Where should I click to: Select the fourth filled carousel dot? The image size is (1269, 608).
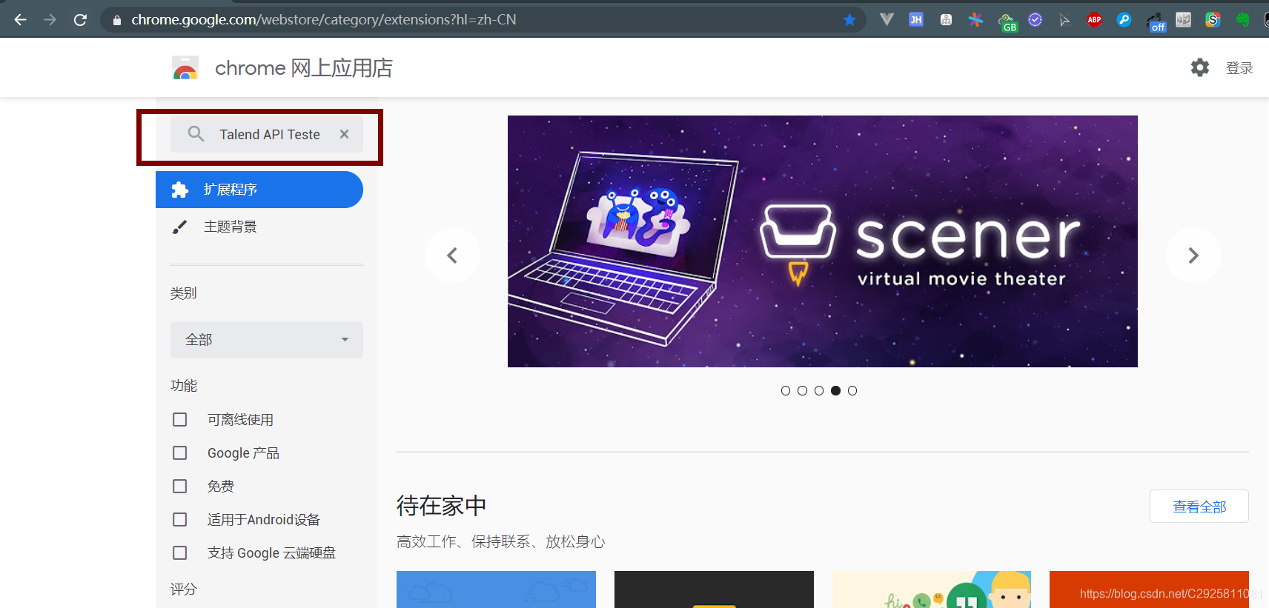pos(835,391)
